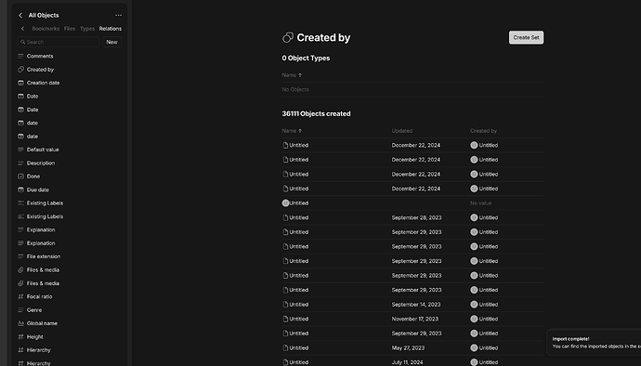Click the Create Set button

(x=526, y=38)
